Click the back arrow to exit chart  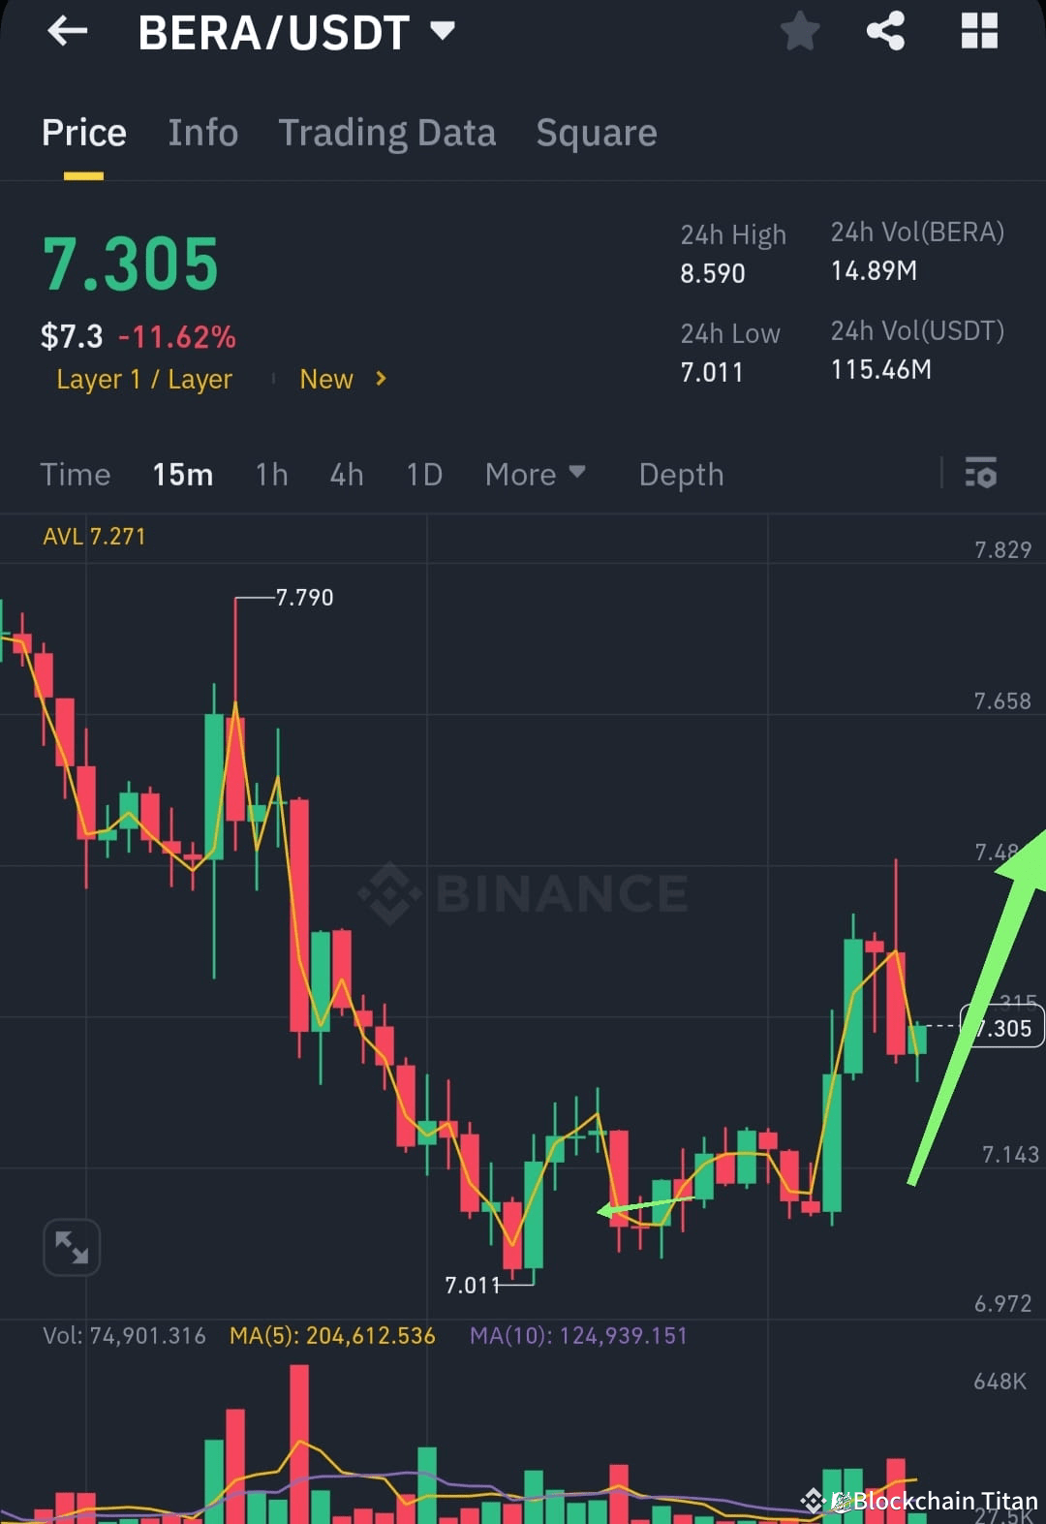coord(66,31)
